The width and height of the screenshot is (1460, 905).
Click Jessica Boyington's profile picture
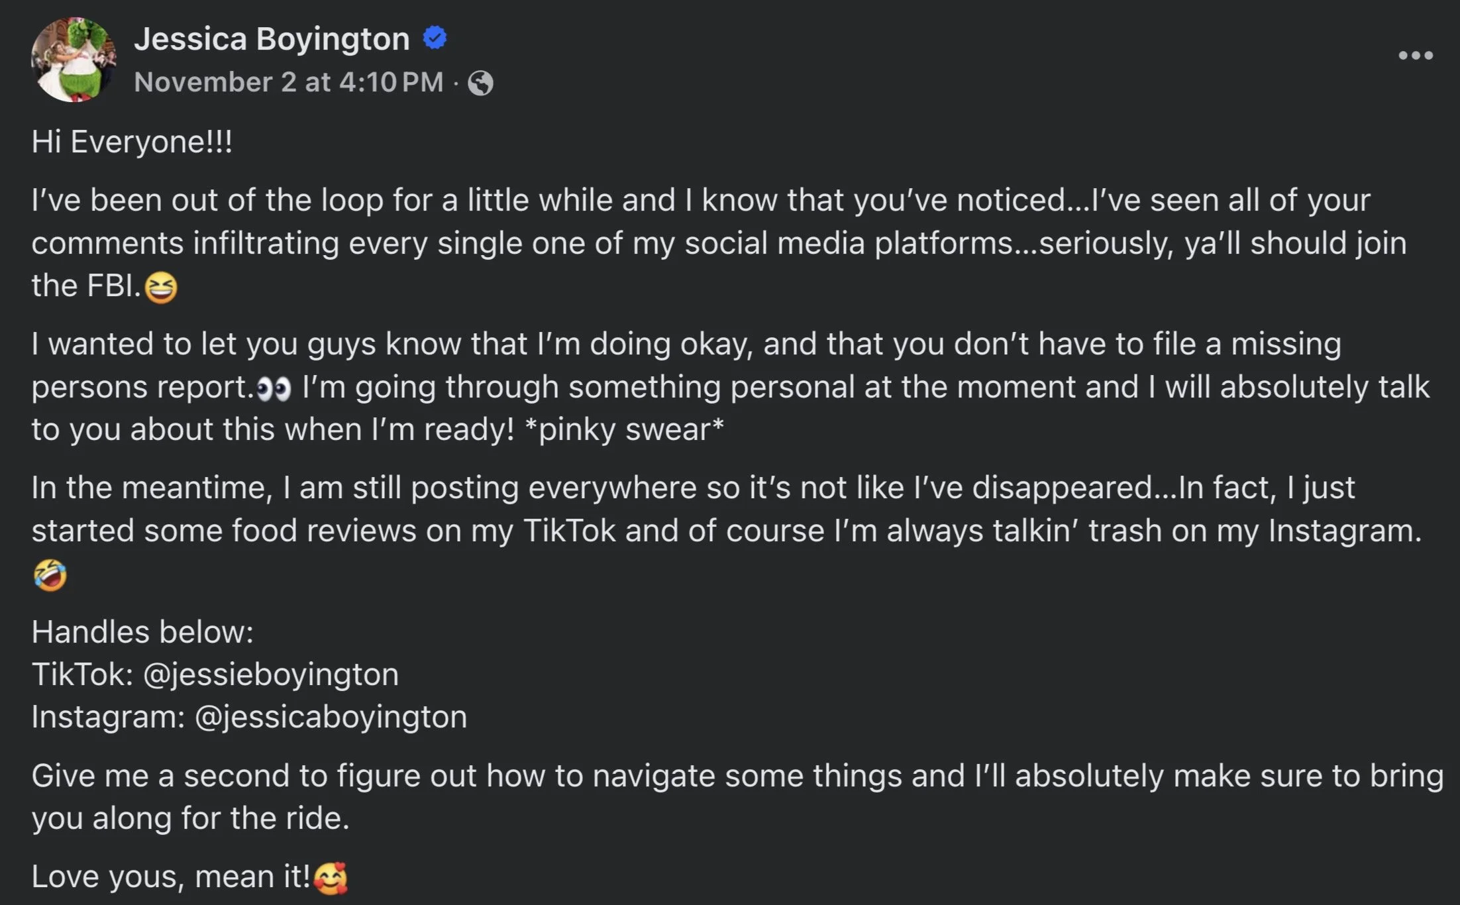coord(73,60)
